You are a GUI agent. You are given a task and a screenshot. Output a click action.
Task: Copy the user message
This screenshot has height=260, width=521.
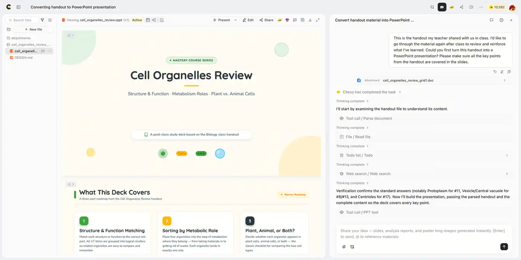pyautogui.click(x=509, y=72)
